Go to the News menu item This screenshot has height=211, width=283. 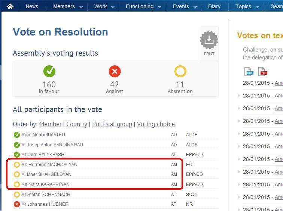coord(32,6)
